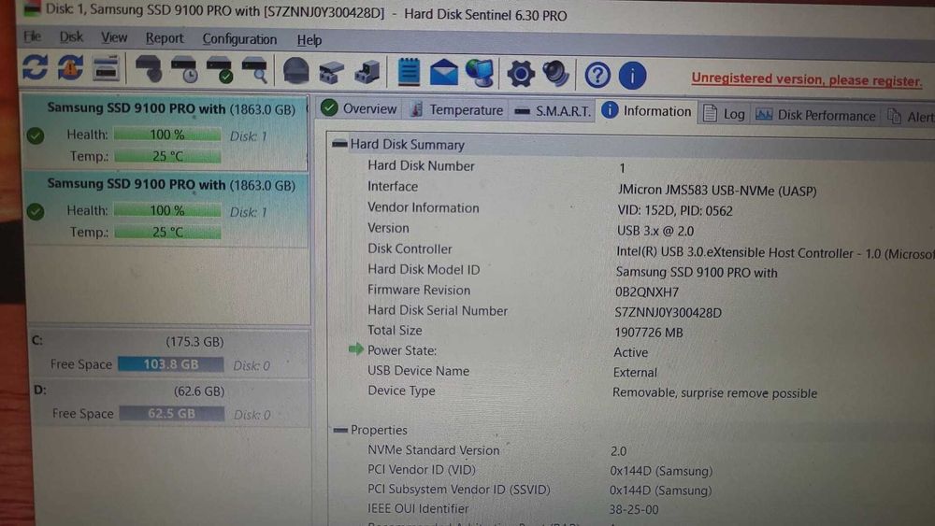Click the blue envelope email icon
Image resolution: width=935 pixels, height=526 pixels.
444,73
